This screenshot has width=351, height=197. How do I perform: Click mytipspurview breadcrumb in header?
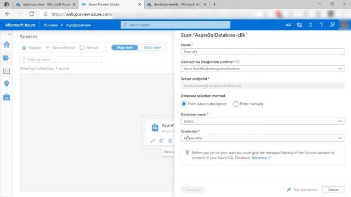[x=78, y=25]
